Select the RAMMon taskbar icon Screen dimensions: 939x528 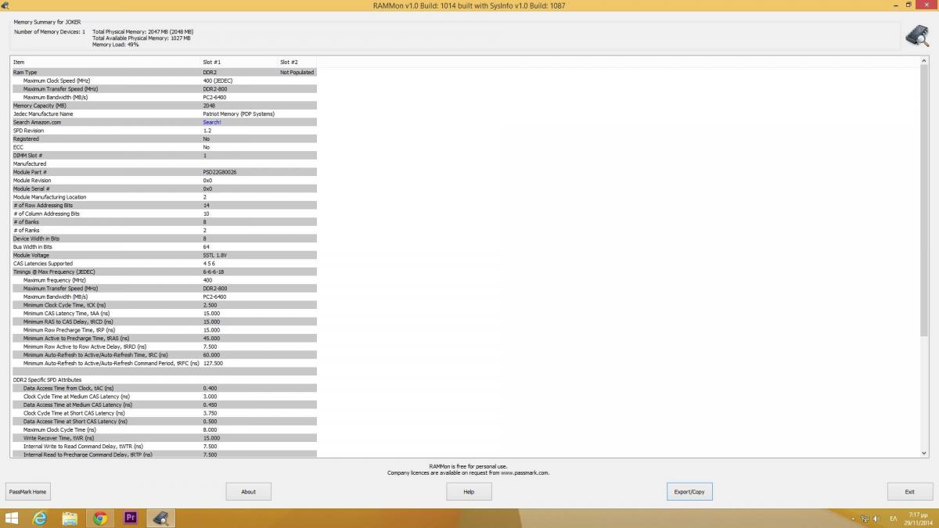click(x=162, y=518)
